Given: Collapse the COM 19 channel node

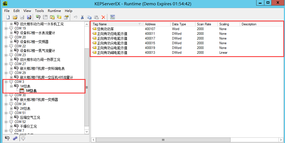Looking at the screenshot, I should pos(6,28).
